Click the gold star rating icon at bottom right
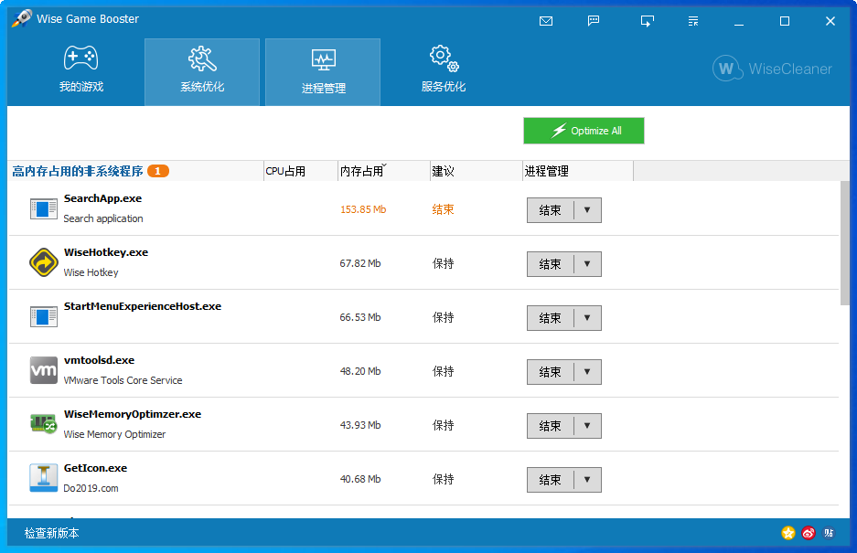The height and width of the screenshot is (553, 857). click(x=787, y=533)
